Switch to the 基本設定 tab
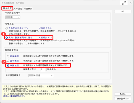Screen dimensions: 134x103 (x=7, y=8)
